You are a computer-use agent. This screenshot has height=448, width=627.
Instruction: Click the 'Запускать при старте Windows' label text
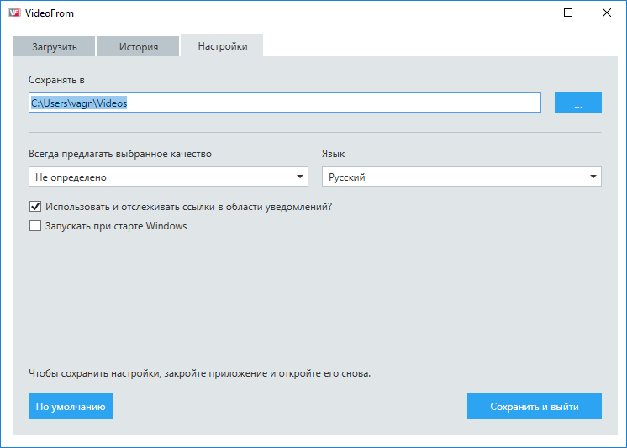pos(114,225)
